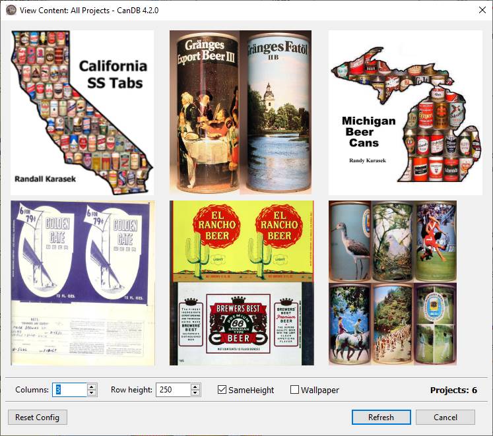Open the Gränges Export Beer cans thumbnail

(x=241, y=113)
